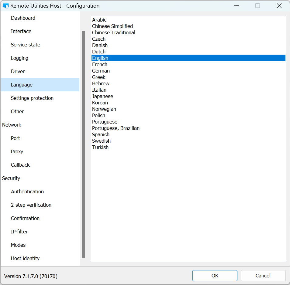Choose Spanish from the list
This screenshot has width=290, height=285.
tap(188, 134)
